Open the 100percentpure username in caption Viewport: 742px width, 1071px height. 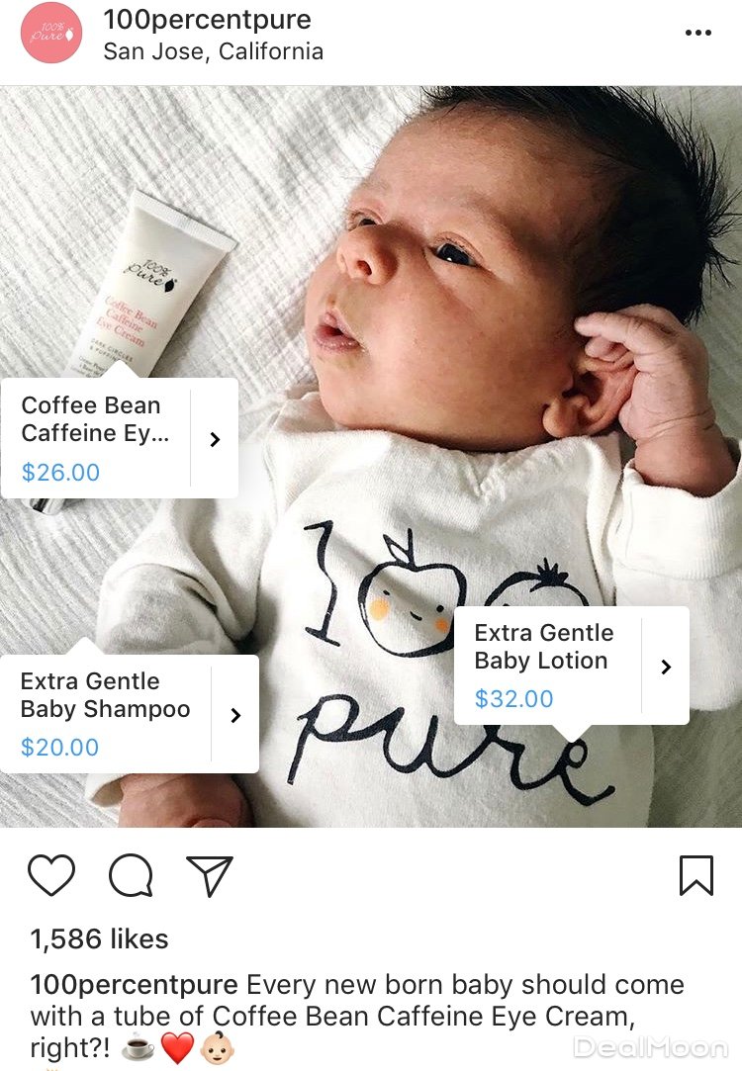pos(134,985)
